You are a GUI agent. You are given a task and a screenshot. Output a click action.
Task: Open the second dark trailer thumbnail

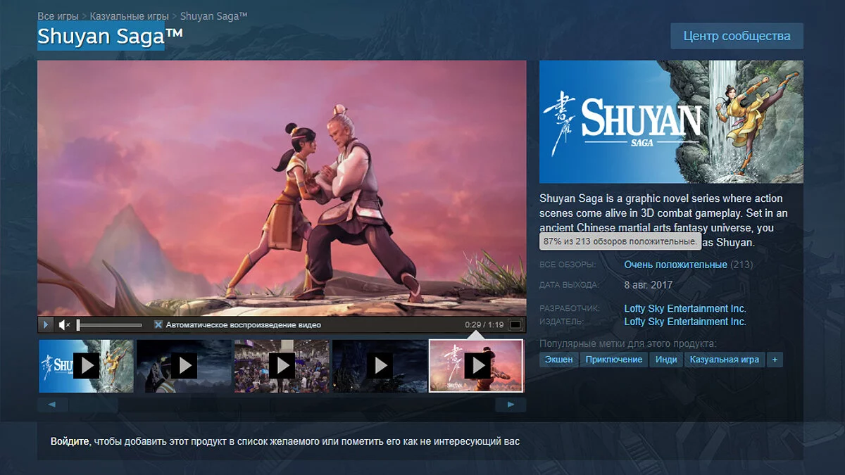pyautogui.click(x=184, y=365)
